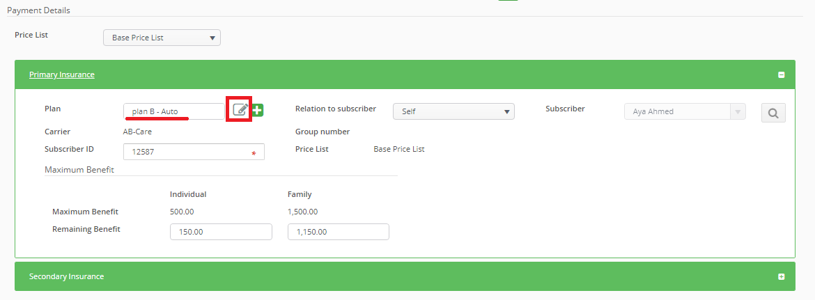The width and height of the screenshot is (815, 300).
Task: Collapse the Primary Insurance panel with minus icon
Action: 782,75
